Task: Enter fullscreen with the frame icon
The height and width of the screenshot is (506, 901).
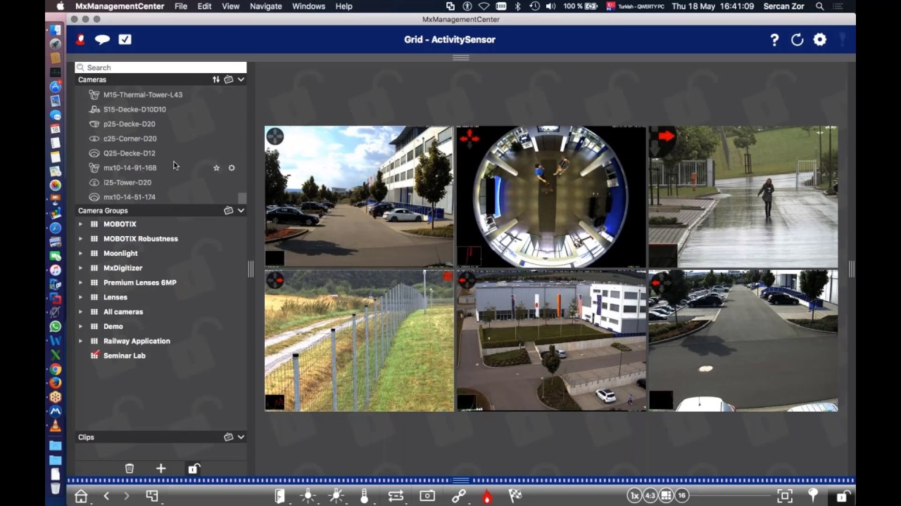Action: pos(785,496)
